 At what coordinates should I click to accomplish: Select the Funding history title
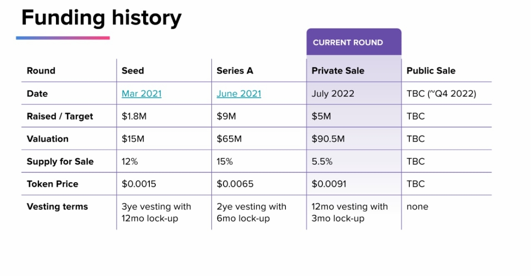[101, 18]
